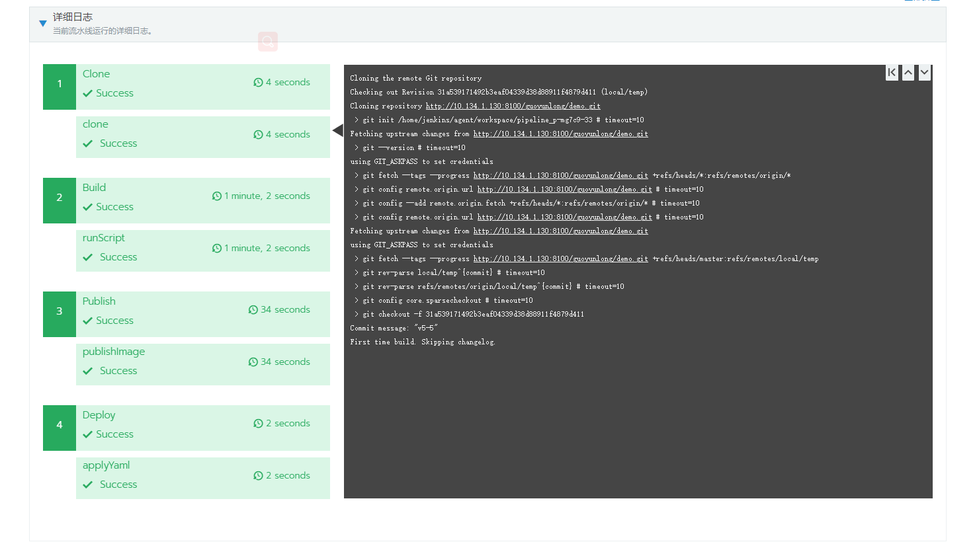The height and width of the screenshot is (544, 979).
Task: Open the Publish stage title
Action: tap(99, 301)
